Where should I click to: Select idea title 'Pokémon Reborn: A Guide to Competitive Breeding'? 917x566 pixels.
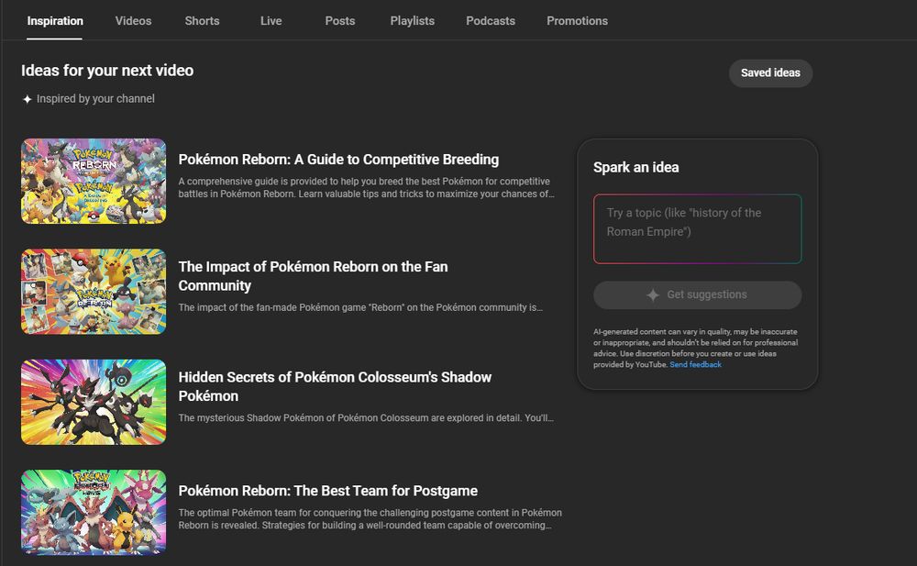(x=338, y=160)
